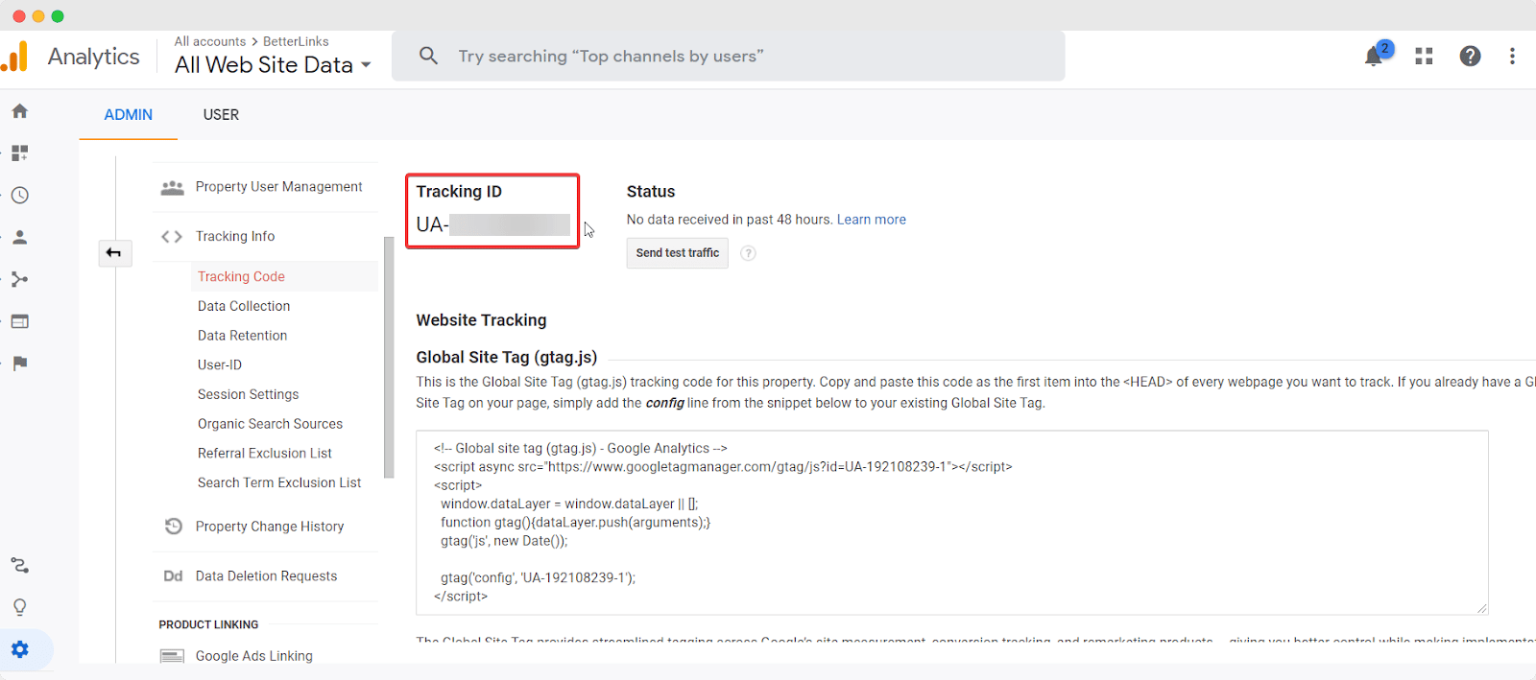This screenshot has width=1536, height=680.
Task: Click the Analytics search field
Action: point(728,57)
